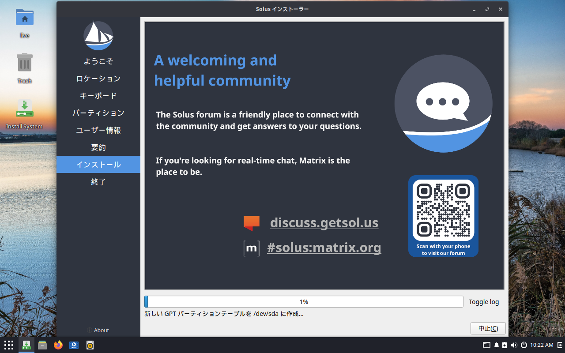
Task: Open the volume control speaker icon
Action: pyautogui.click(x=514, y=345)
